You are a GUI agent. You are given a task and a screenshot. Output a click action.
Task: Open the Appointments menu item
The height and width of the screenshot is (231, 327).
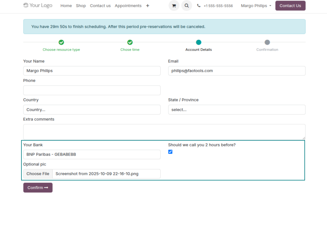click(128, 6)
